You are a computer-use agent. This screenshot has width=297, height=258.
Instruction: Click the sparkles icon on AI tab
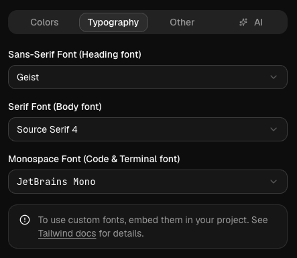pyautogui.click(x=243, y=22)
